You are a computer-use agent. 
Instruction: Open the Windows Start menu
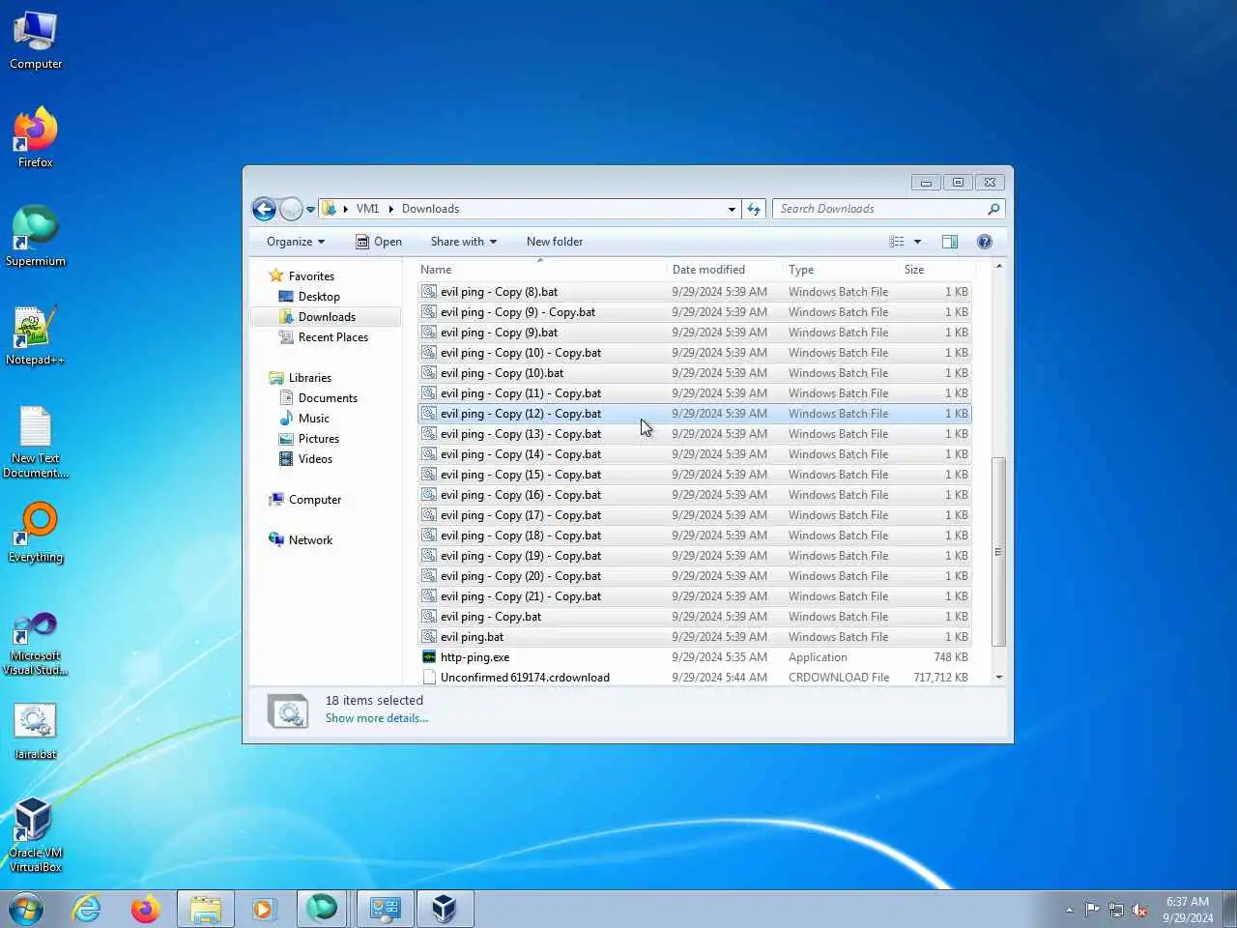pyautogui.click(x=26, y=909)
